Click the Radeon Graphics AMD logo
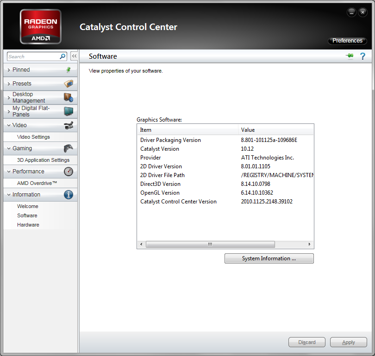 [41, 26]
